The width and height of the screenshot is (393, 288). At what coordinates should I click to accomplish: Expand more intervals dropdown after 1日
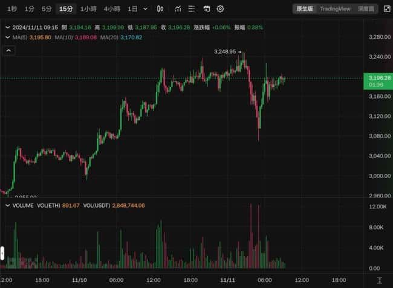145,9
